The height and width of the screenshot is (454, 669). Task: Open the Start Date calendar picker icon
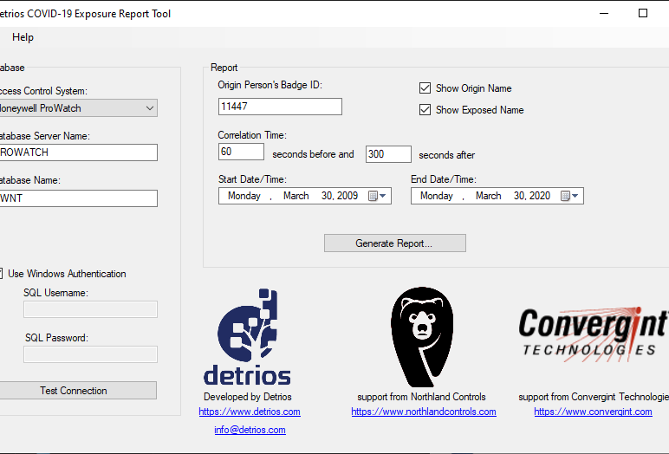click(x=373, y=196)
